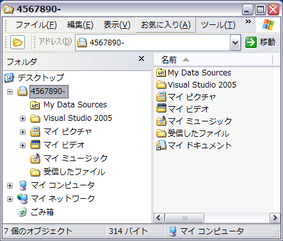Show hidden menus with the chevron

click(x=248, y=22)
